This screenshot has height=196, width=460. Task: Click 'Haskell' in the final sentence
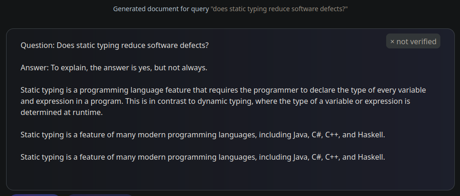[371, 157]
